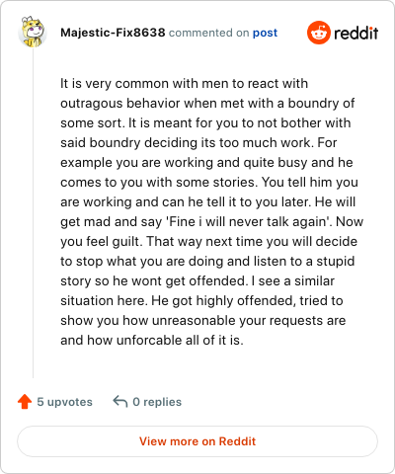The image size is (395, 474).
Task: Click the "View more on Reddit" button
Action: (197, 441)
